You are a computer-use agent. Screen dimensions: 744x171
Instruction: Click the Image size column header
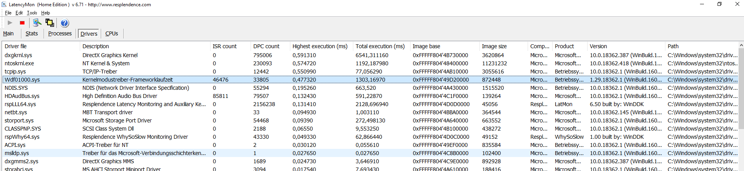coord(504,46)
